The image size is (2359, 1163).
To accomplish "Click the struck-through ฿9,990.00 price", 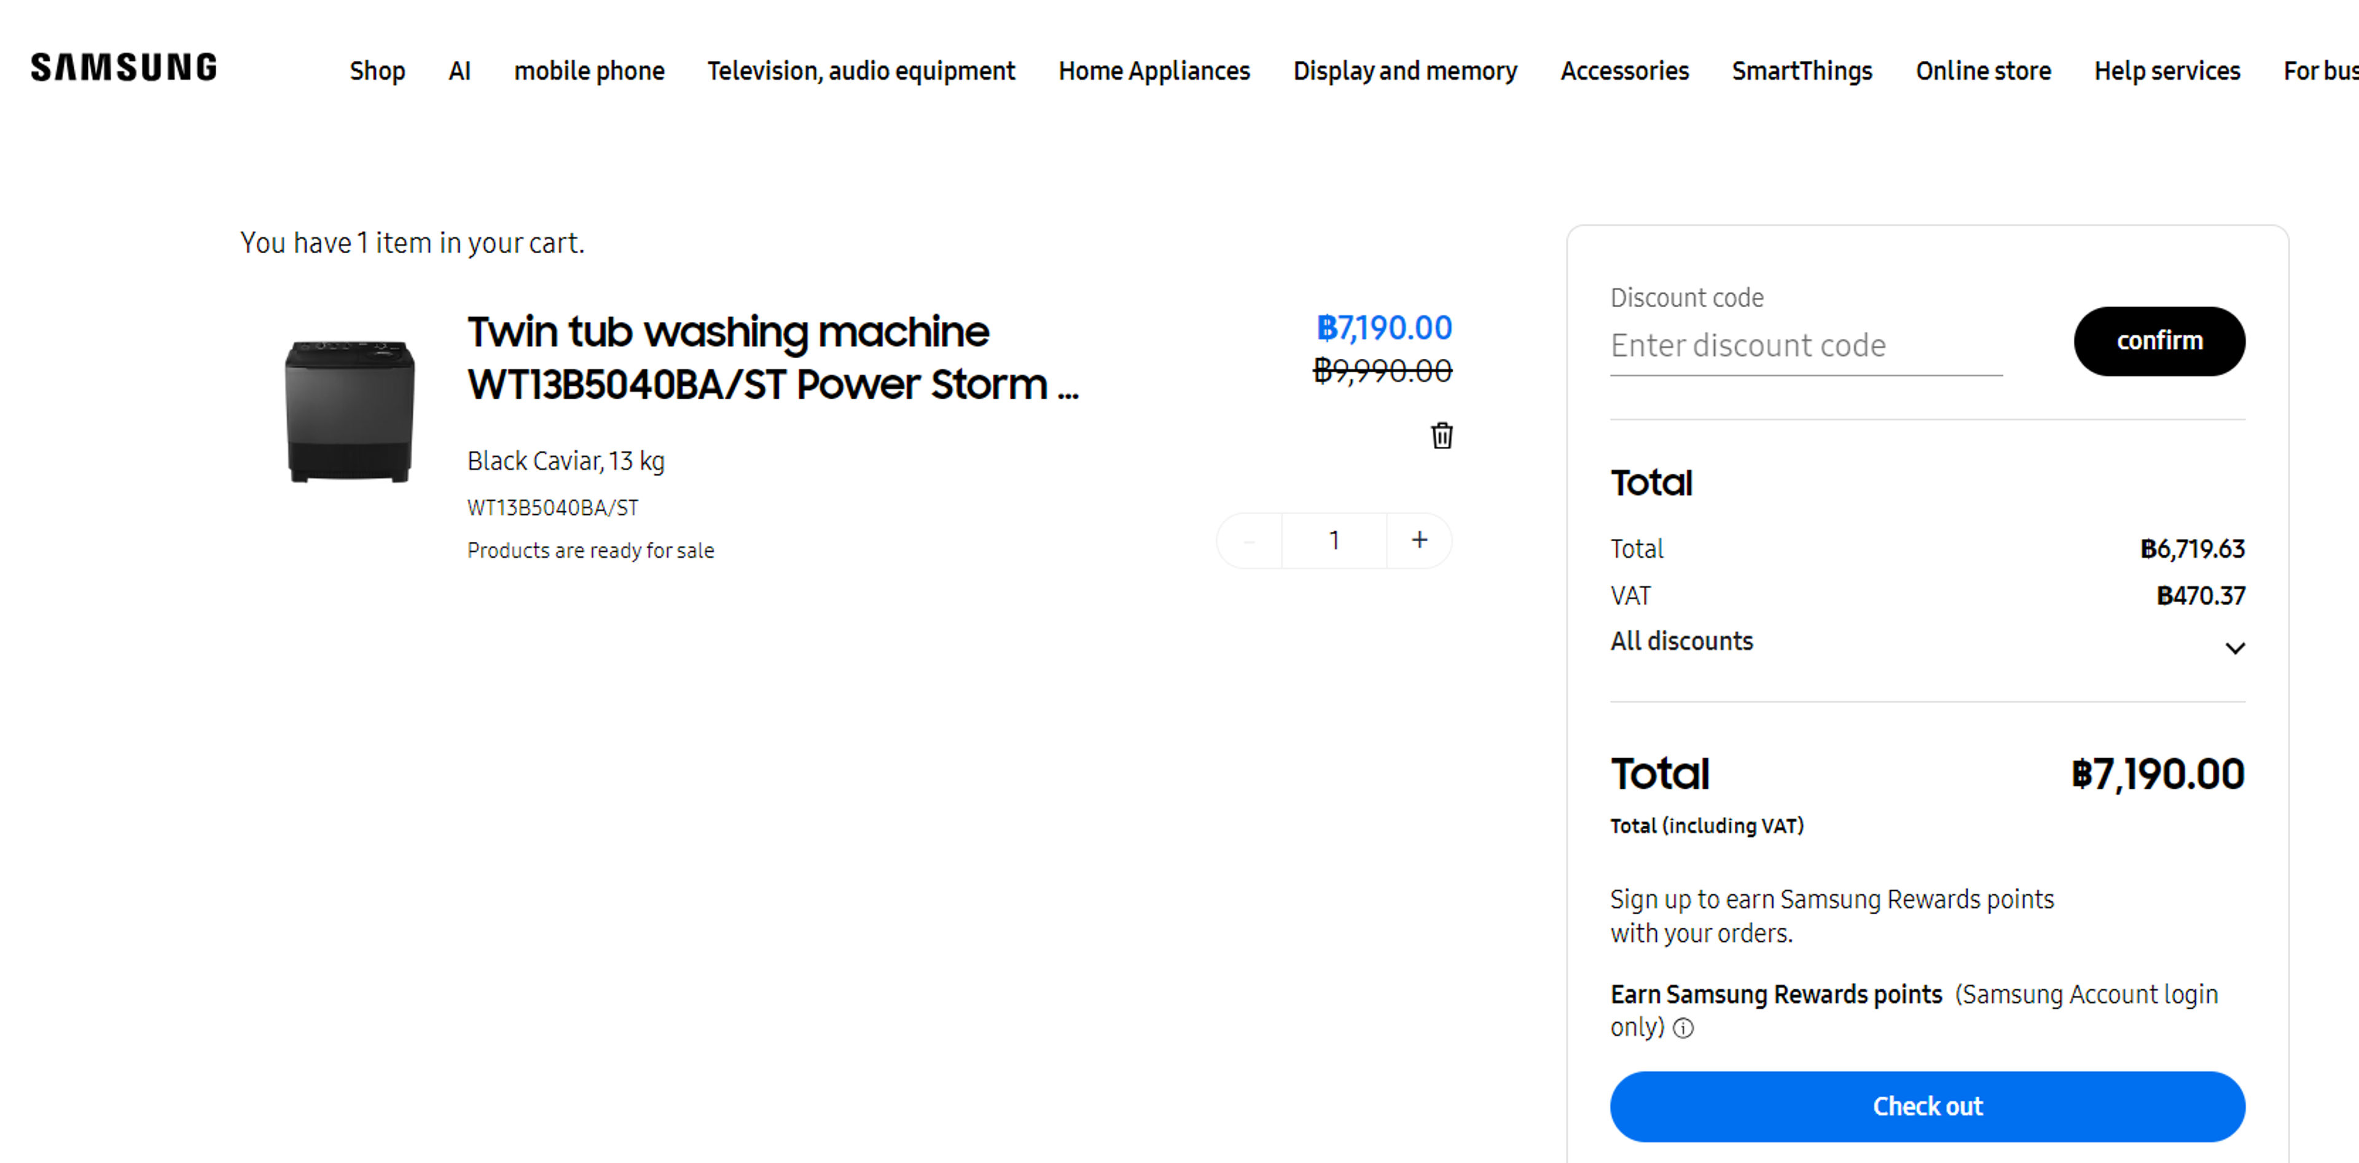I will point(1382,371).
